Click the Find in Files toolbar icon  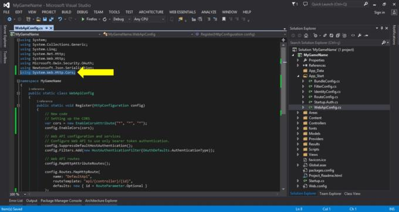(180, 19)
